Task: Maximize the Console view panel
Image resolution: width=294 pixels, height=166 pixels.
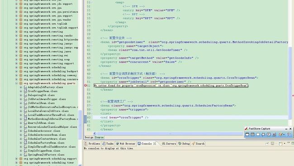Action: click(x=293, y=143)
